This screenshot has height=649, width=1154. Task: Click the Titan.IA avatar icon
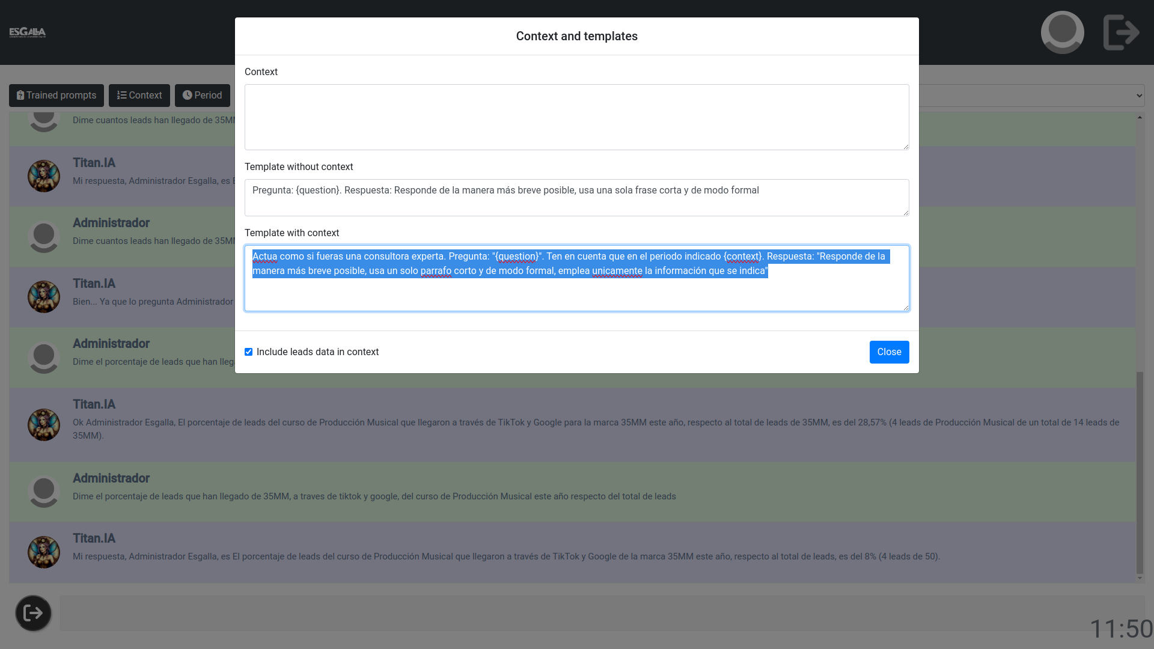click(x=44, y=176)
